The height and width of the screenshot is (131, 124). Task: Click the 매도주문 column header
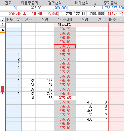click(13, 19)
